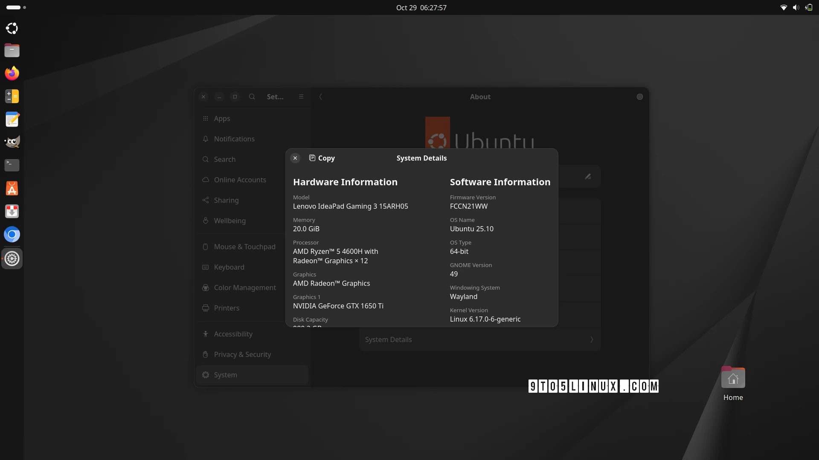
Task: Click the pencil icon to rename the device
Action: (588, 176)
